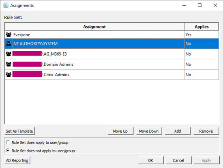
Task: Open AD Reporting
Action: [x=17, y=160]
